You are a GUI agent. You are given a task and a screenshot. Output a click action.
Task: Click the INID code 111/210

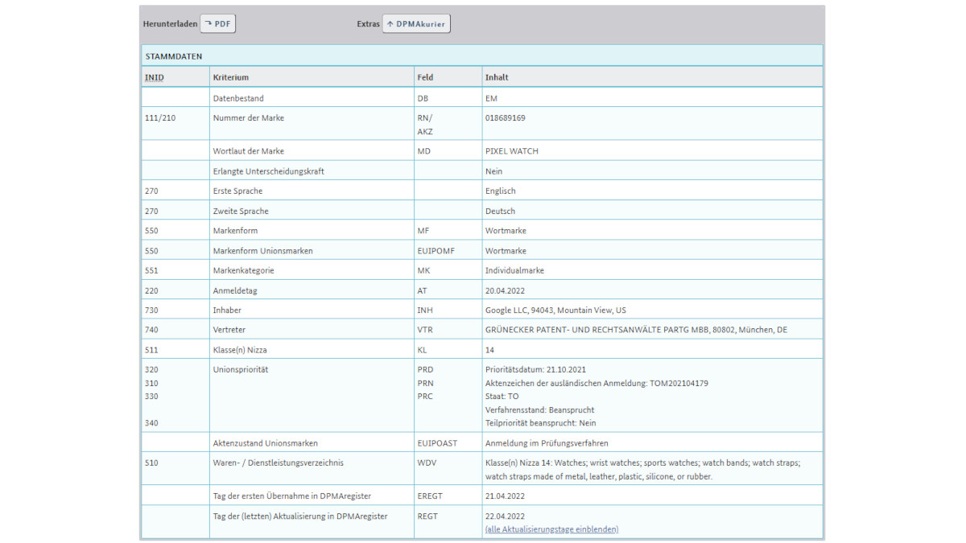click(159, 117)
